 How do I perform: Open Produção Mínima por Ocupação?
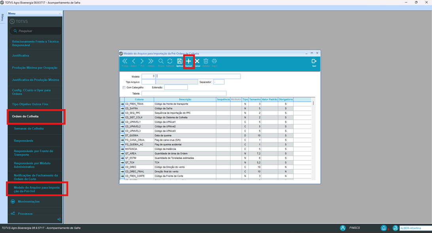[35, 68]
